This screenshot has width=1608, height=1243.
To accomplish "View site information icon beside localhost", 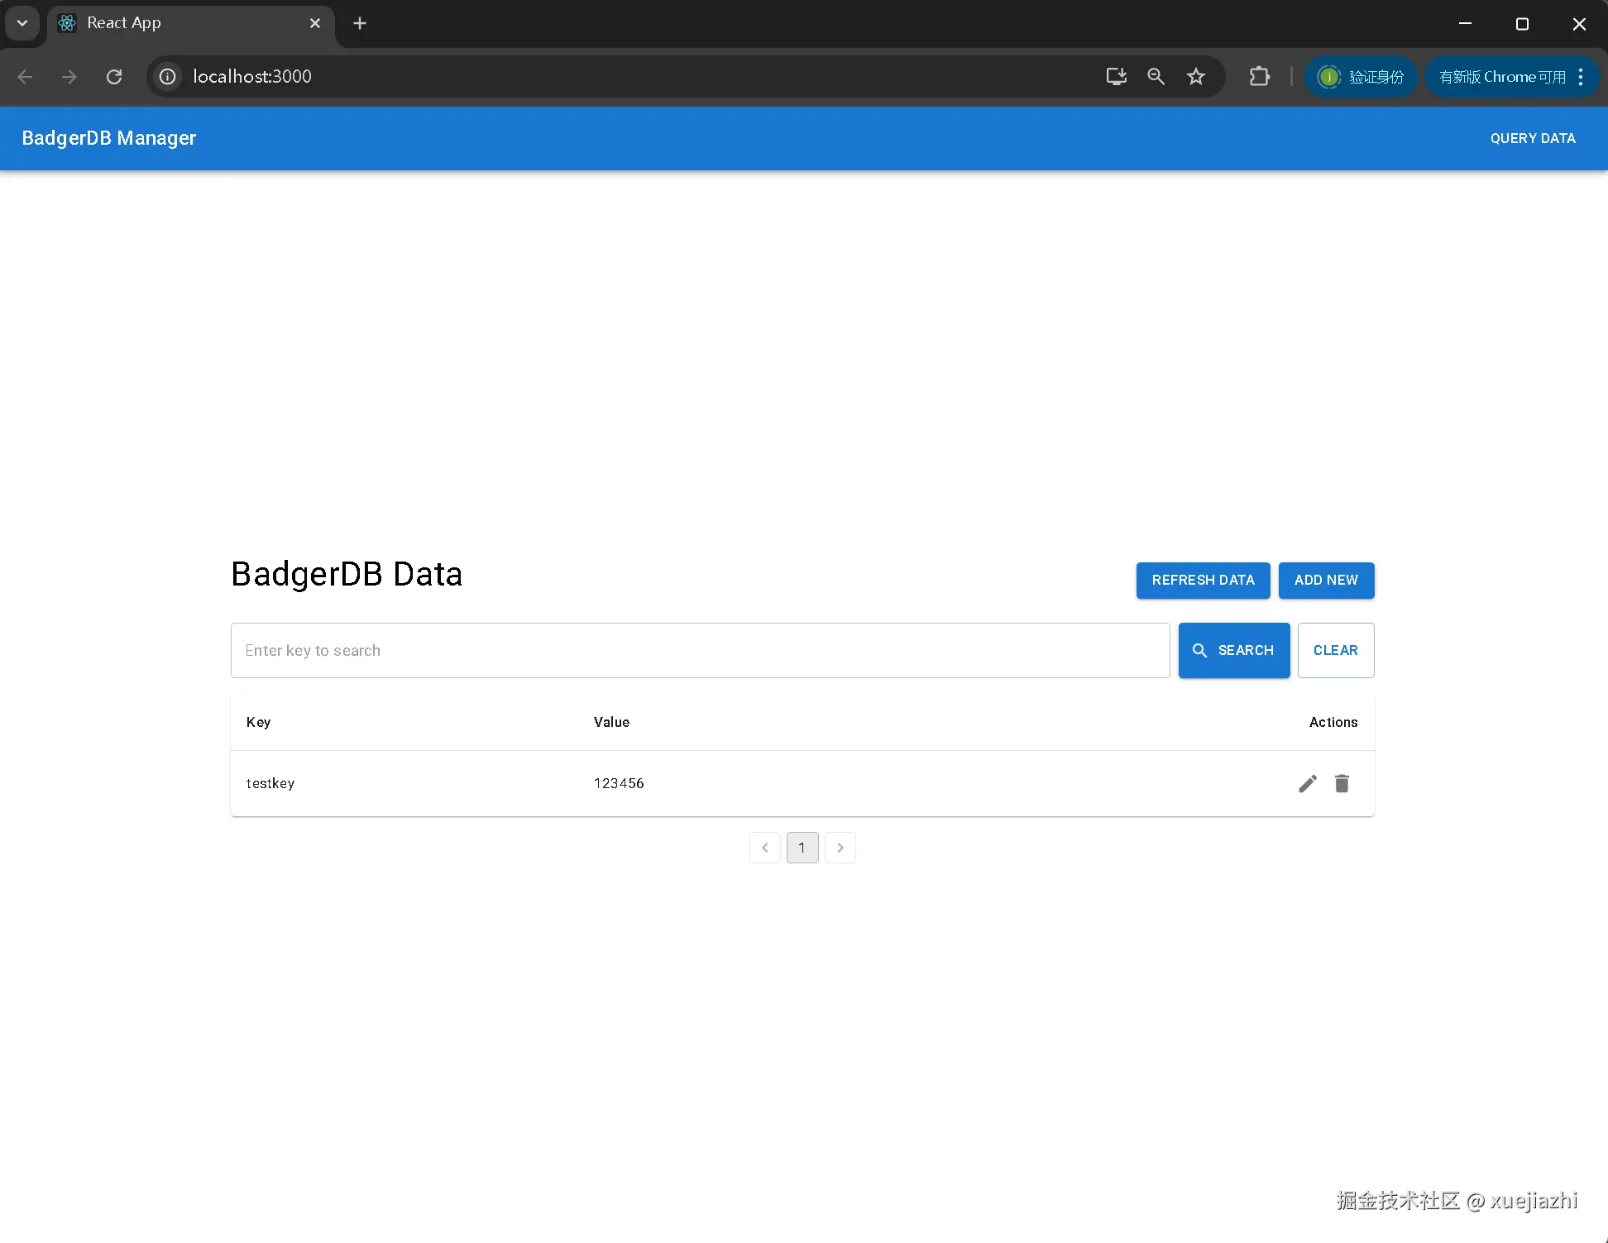I will pyautogui.click(x=168, y=77).
